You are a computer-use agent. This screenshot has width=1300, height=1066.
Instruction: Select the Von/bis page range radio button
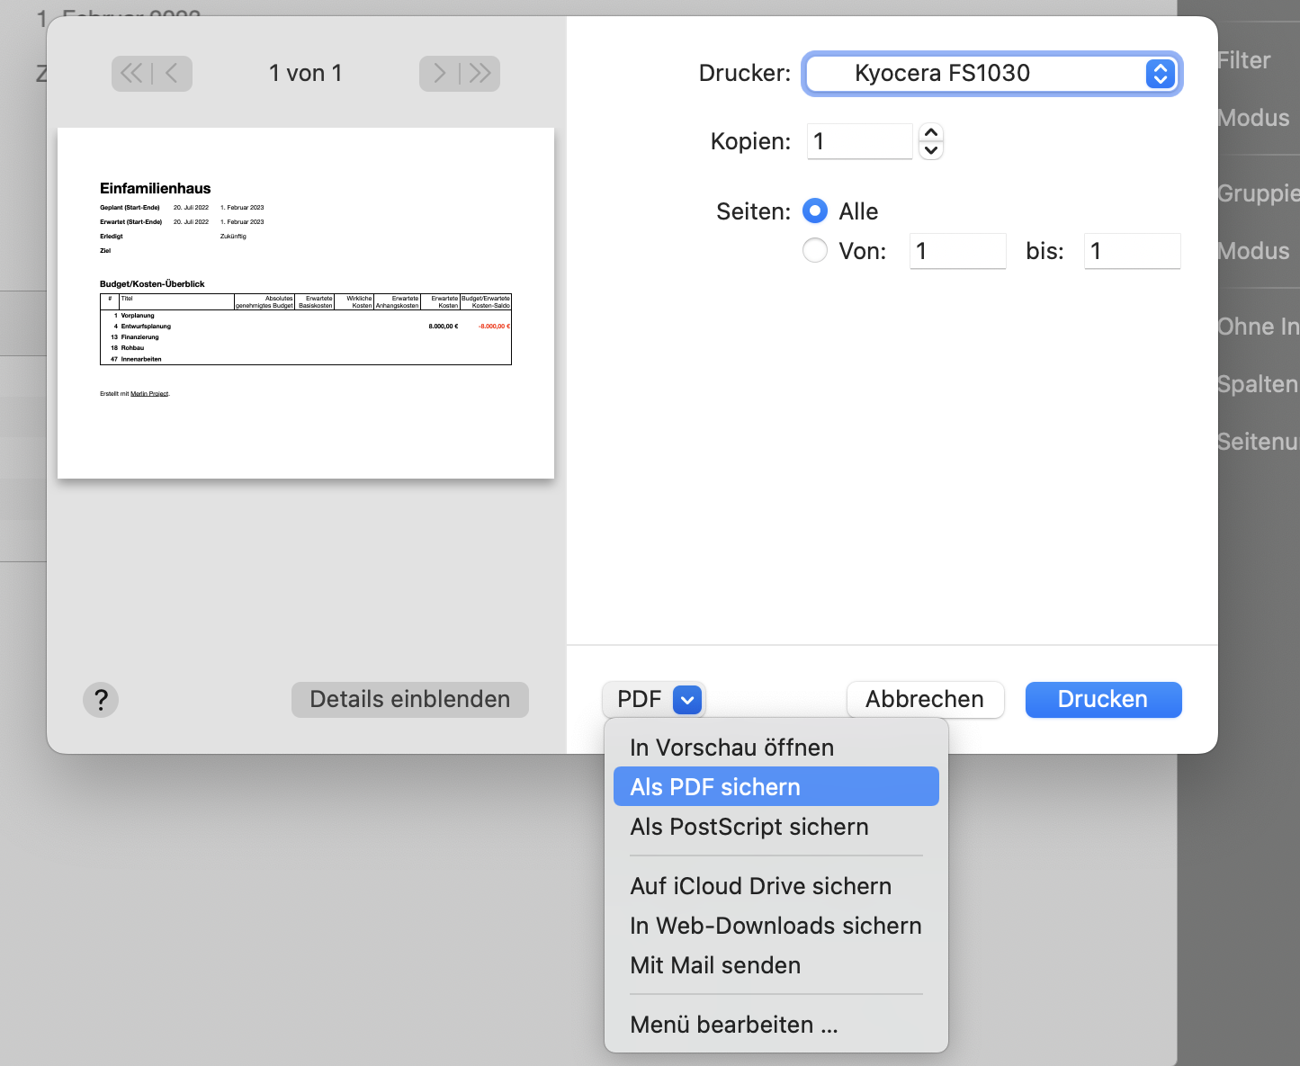tap(814, 250)
